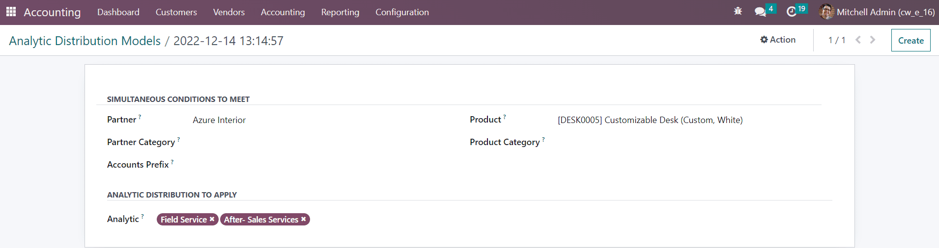Open the activities clock icon

[791, 12]
